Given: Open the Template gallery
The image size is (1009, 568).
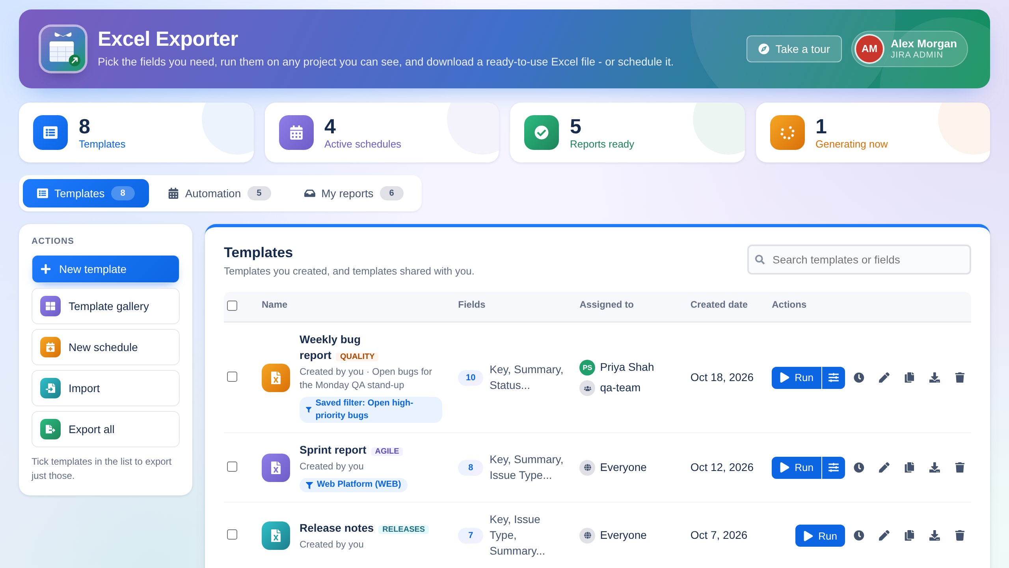Looking at the screenshot, I should click(106, 306).
